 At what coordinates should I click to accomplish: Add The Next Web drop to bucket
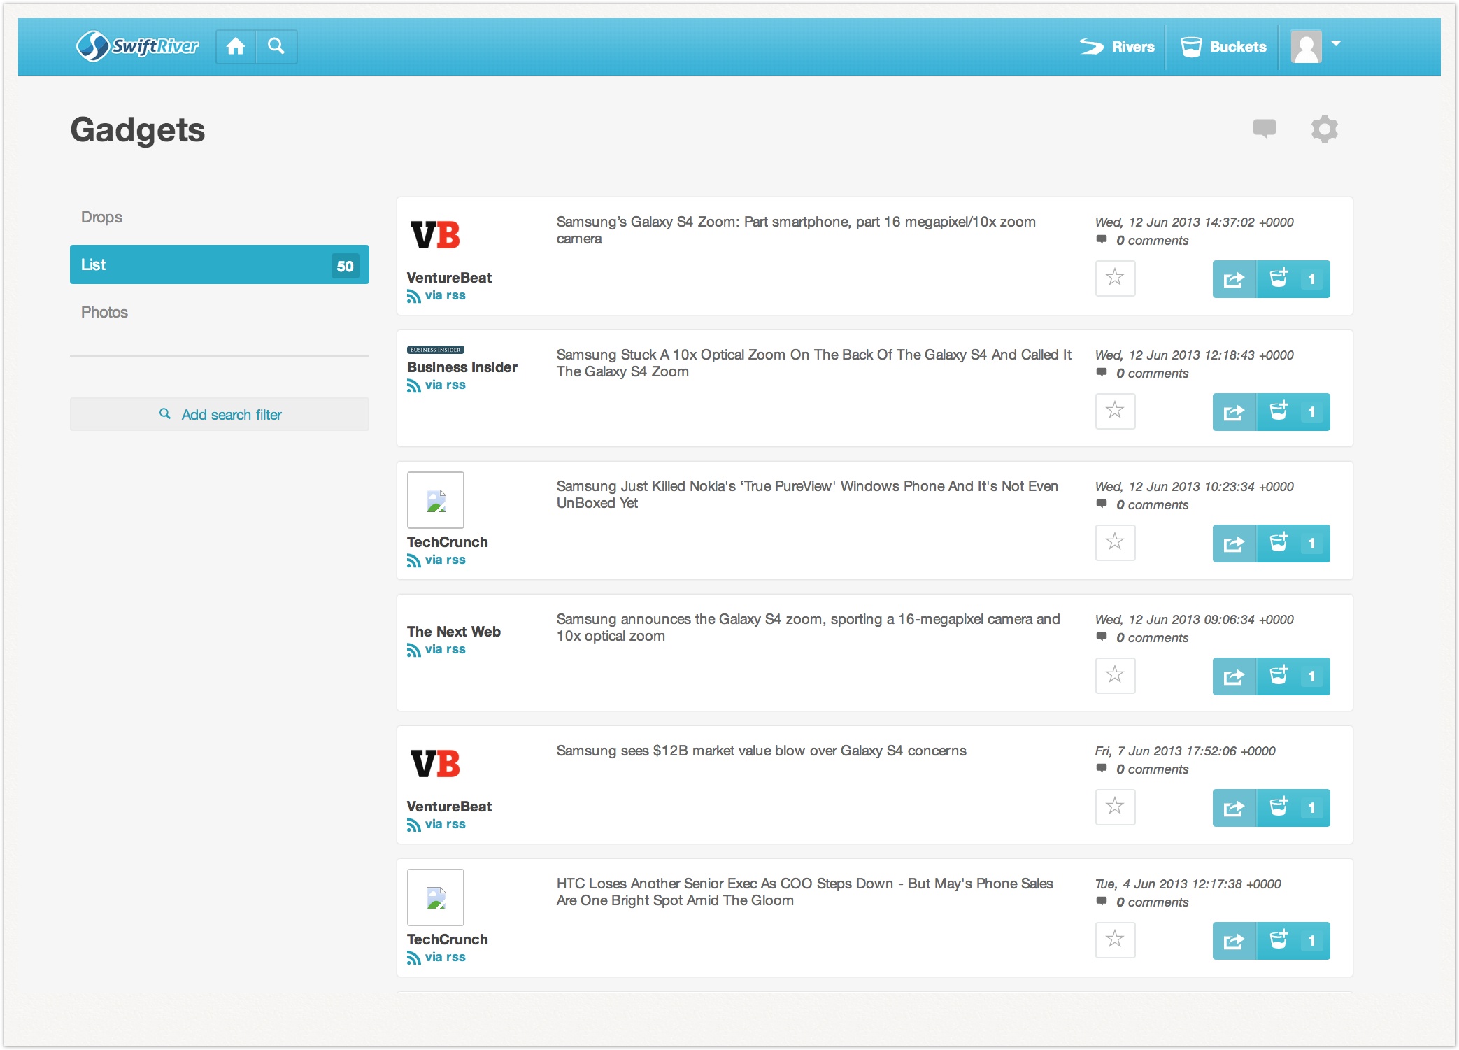point(1279,676)
